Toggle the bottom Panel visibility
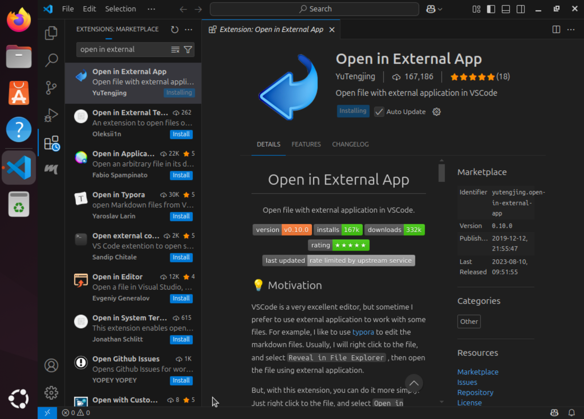 click(506, 9)
